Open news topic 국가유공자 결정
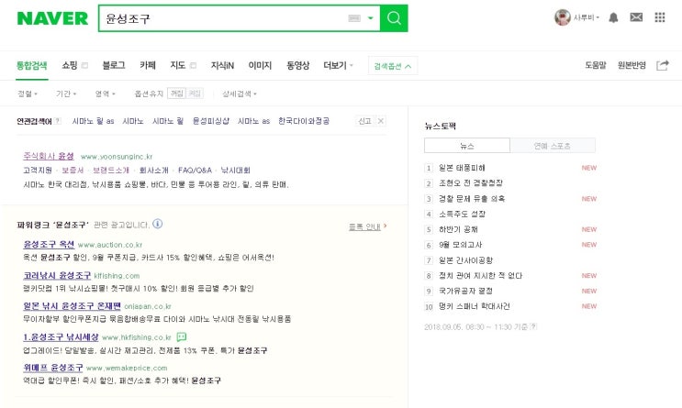 point(465,292)
